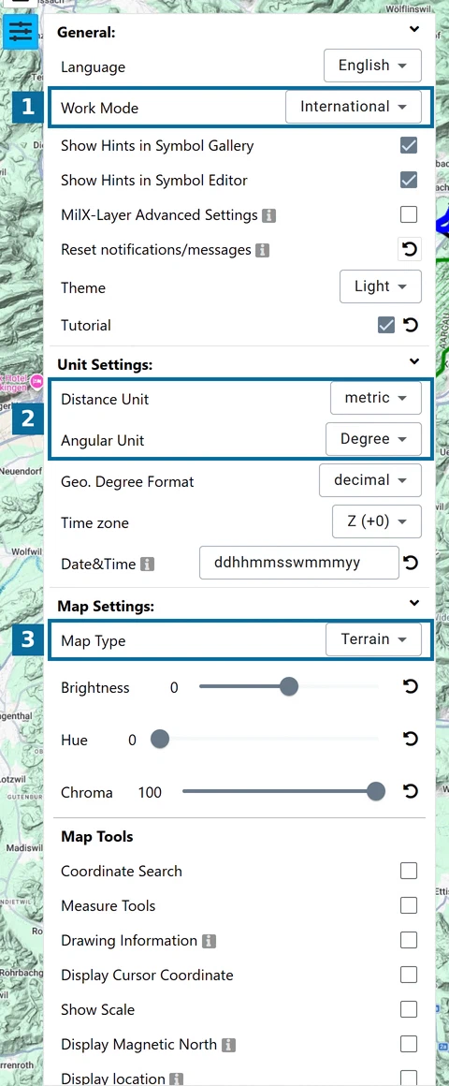Click the Brightness slider handle
Viewport: 449px width, 1086px height.
(289, 686)
